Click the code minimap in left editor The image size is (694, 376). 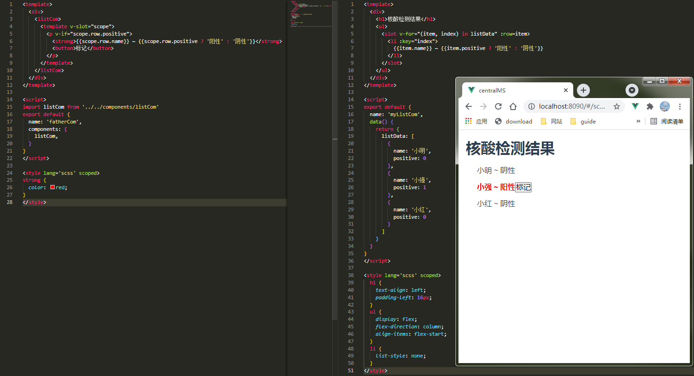coord(311,14)
